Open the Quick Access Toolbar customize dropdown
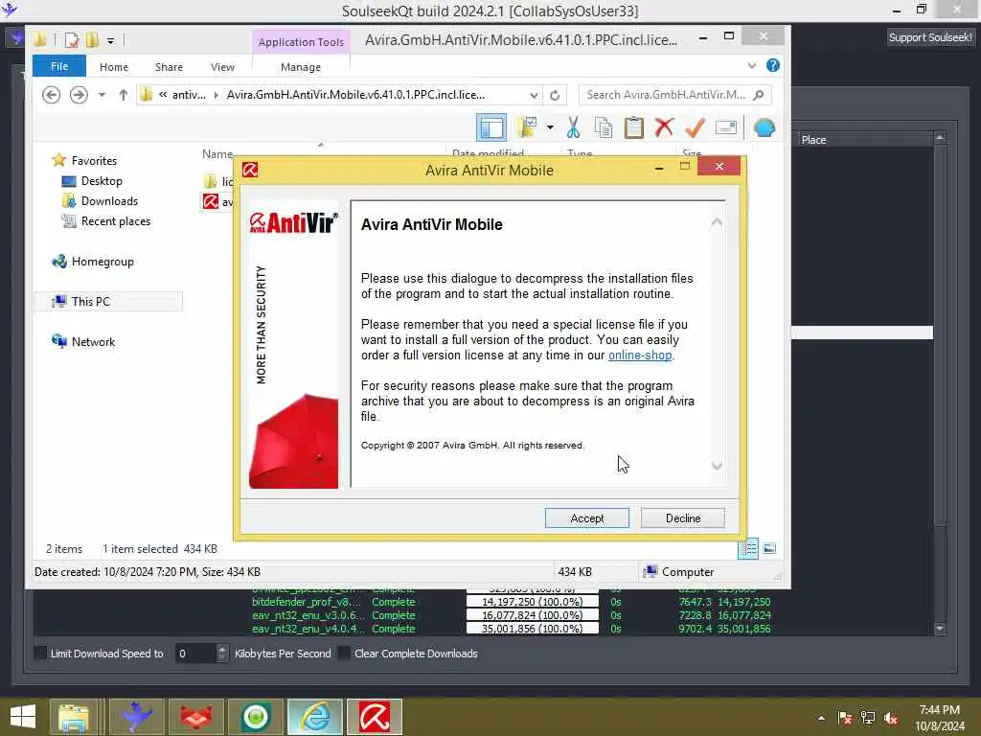Viewport: 981px width, 736px height. point(110,40)
